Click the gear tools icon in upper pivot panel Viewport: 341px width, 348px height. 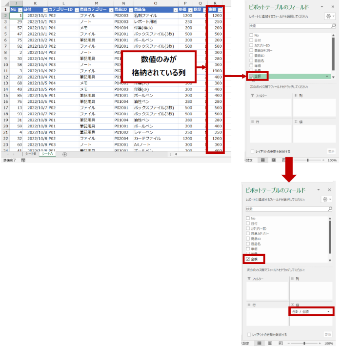328,16
